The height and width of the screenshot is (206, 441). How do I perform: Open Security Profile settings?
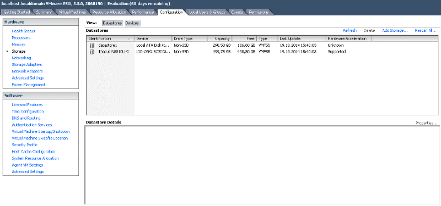pyautogui.click(x=24, y=145)
